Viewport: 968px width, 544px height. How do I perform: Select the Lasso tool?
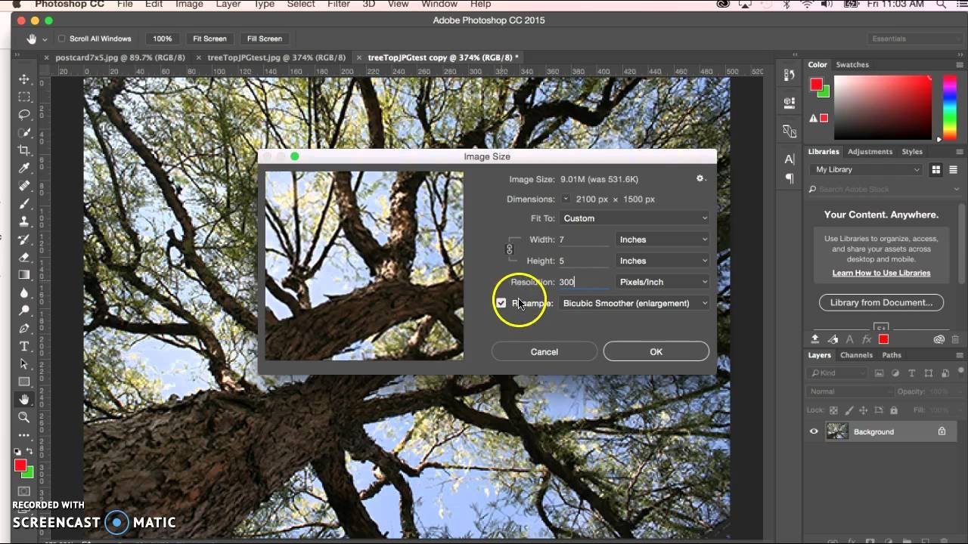(24, 115)
